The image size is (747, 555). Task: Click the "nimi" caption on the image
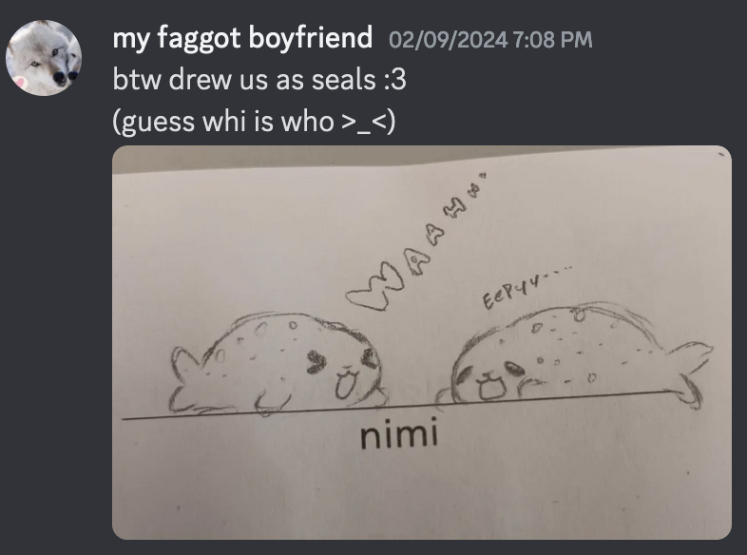pyautogui.click(x=399, y=434)
